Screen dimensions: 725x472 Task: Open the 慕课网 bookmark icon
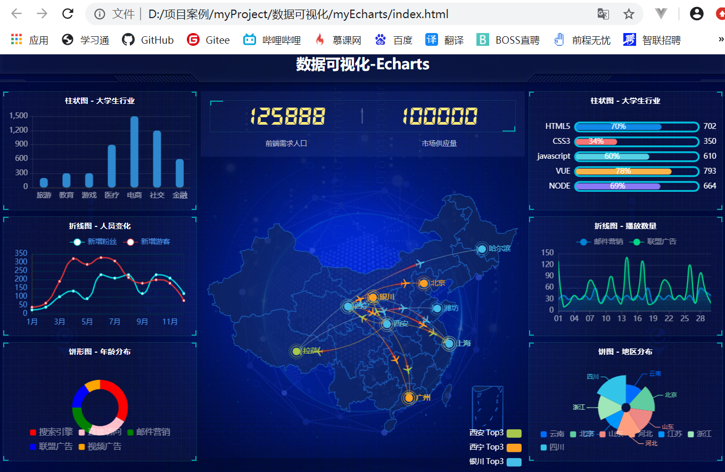point(320,39)
